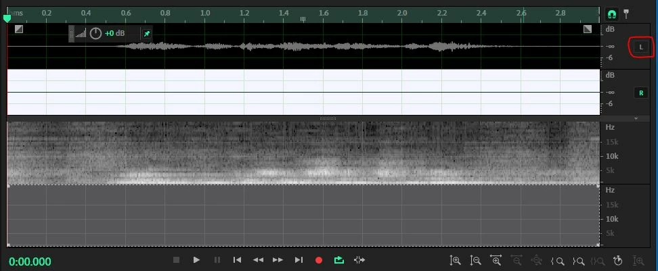Click Zoom Out Time icon
The height and width of the screenshot is (271, 658).
[516, 261]
